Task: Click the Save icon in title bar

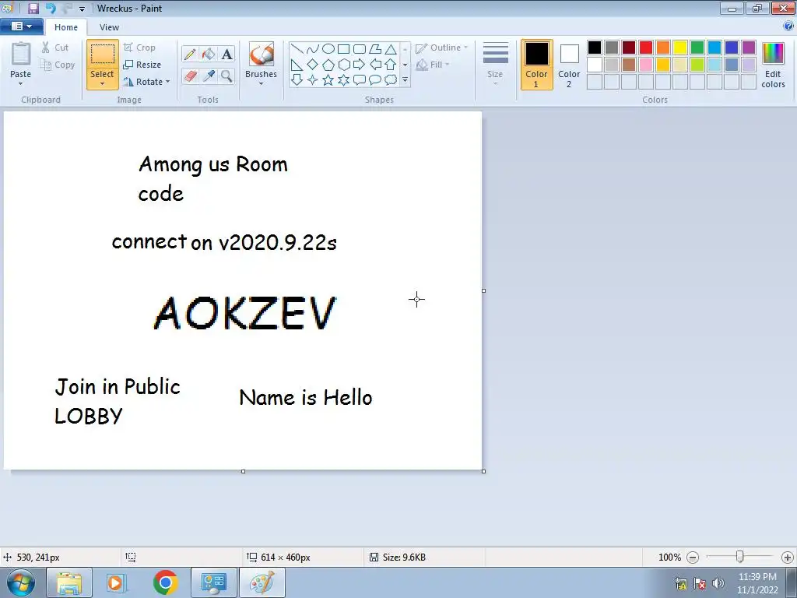Action: pyautogui.click(x=33, y=8)
